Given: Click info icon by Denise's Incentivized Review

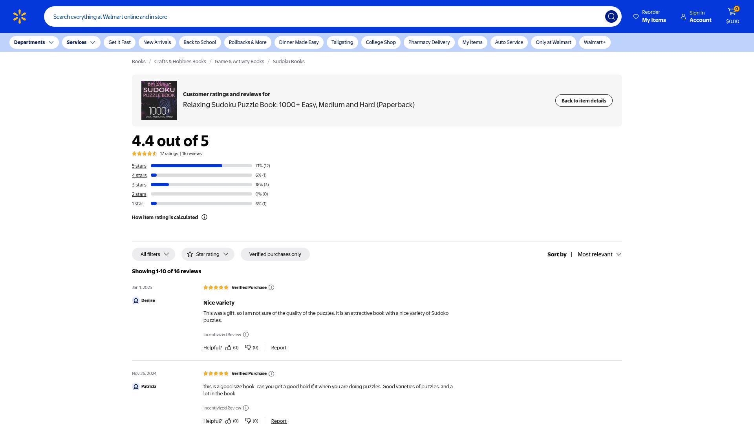Looking at the screenshot, I should click(x=246, y=334).
